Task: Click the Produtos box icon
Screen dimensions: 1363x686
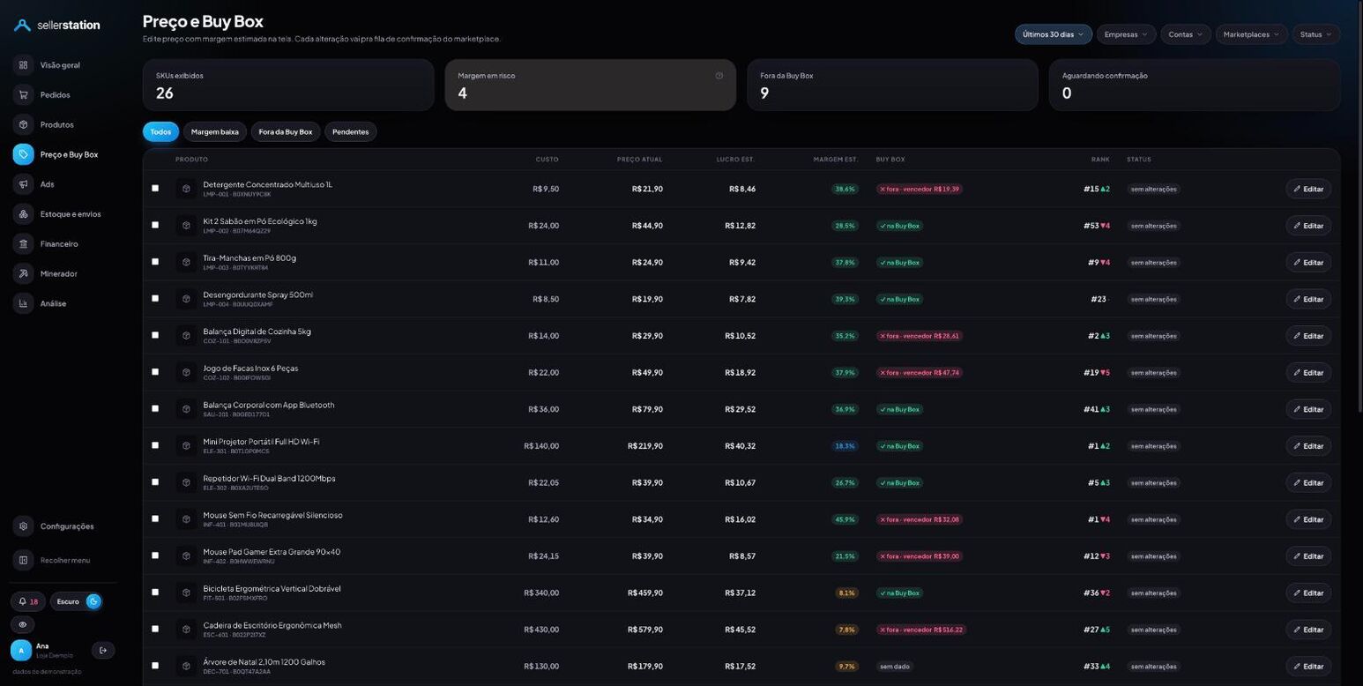Action: 23,125
